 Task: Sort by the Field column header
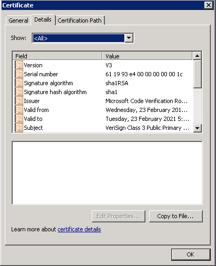tap(57, 56)
